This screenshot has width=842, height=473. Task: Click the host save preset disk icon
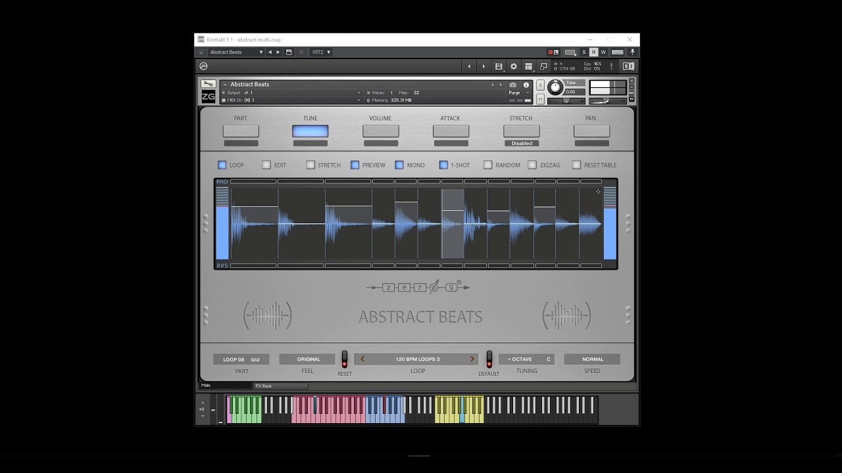coord(289,52)
